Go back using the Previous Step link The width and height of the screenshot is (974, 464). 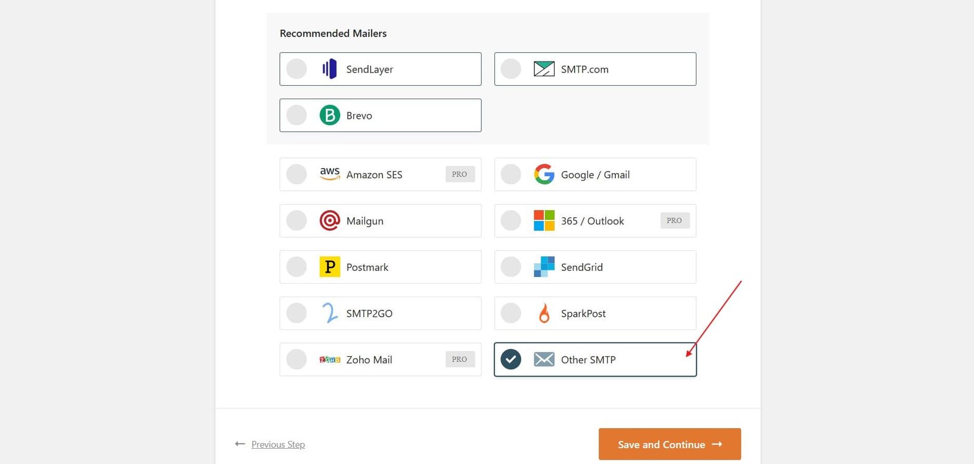pyautogui.click(x=278, y=444)
